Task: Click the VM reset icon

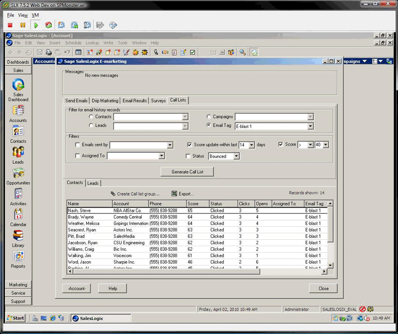Action: click(x=48, y=25)
